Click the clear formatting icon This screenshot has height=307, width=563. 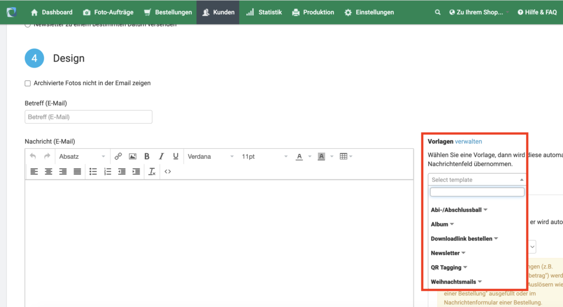click(x=152, y=172)
